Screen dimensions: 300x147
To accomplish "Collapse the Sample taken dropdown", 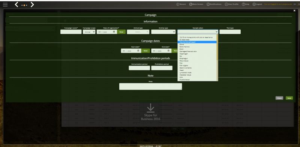I will [x=198, y=32].
